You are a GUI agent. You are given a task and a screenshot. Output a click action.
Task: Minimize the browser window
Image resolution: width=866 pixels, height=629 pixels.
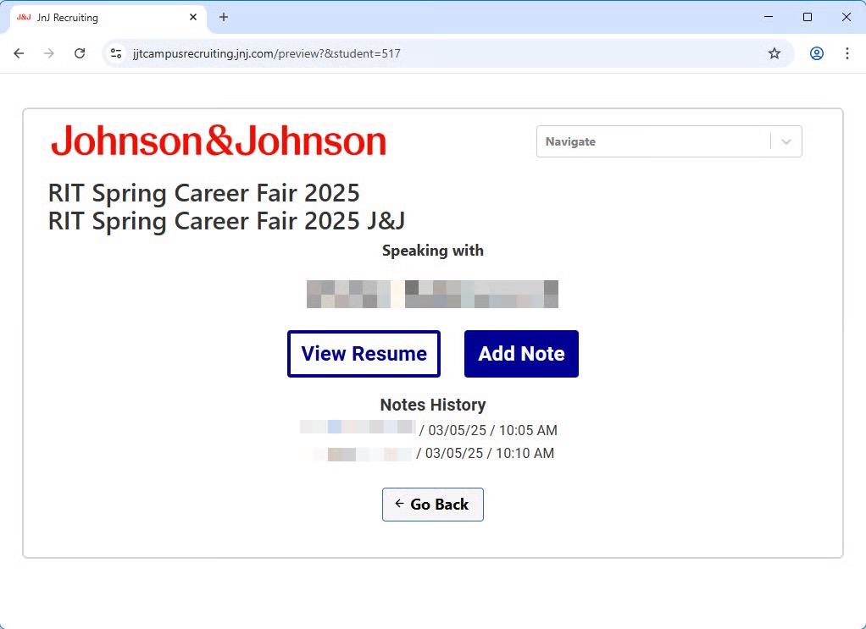pyautogui.click(x=769, y=17)
